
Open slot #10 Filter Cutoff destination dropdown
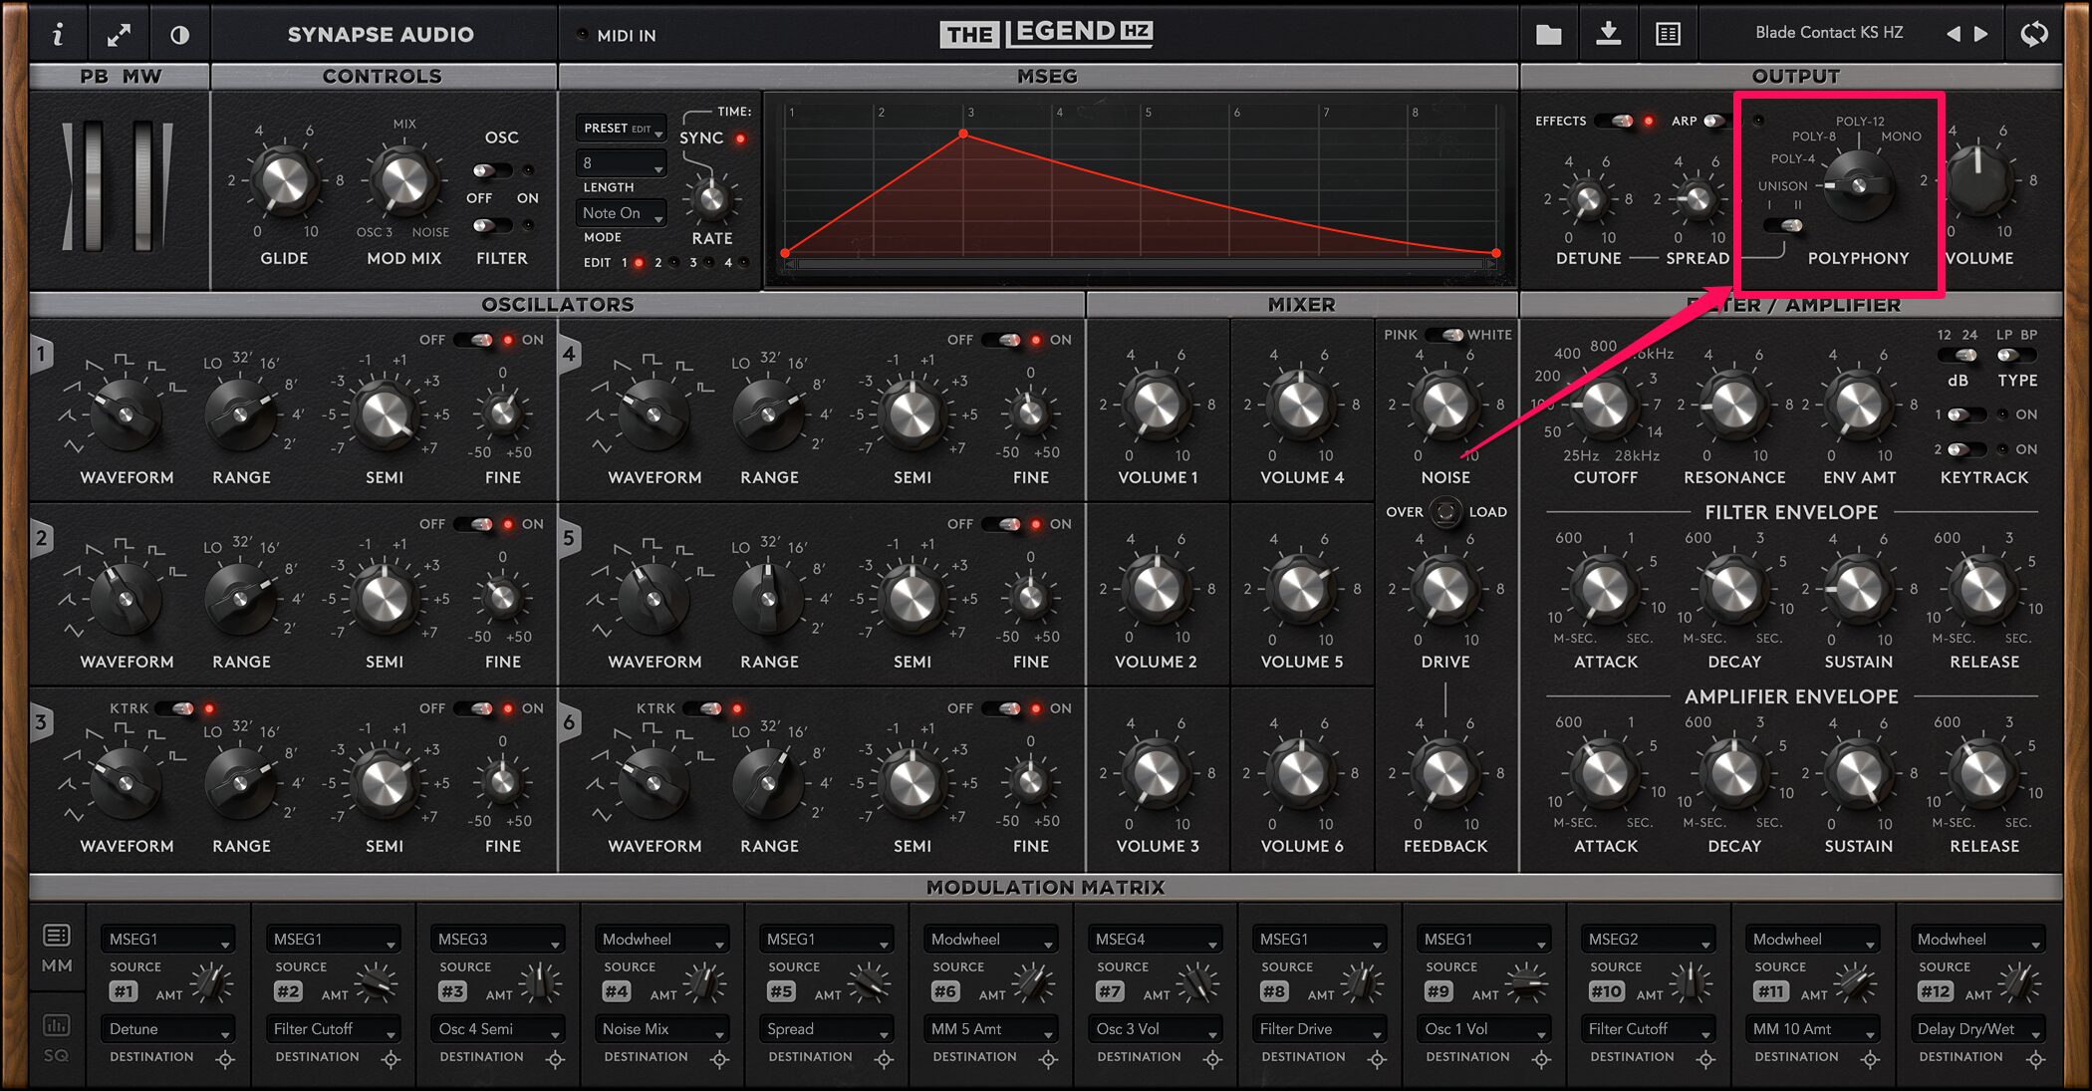(1648, 1029)
